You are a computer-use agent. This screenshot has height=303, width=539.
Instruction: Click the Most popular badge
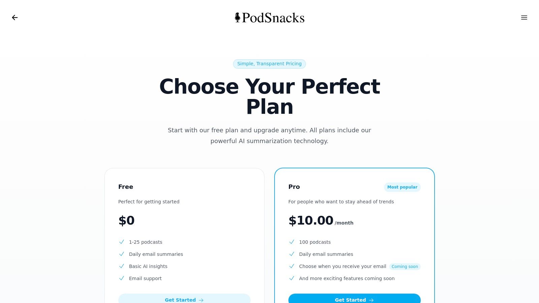[402, 187]
